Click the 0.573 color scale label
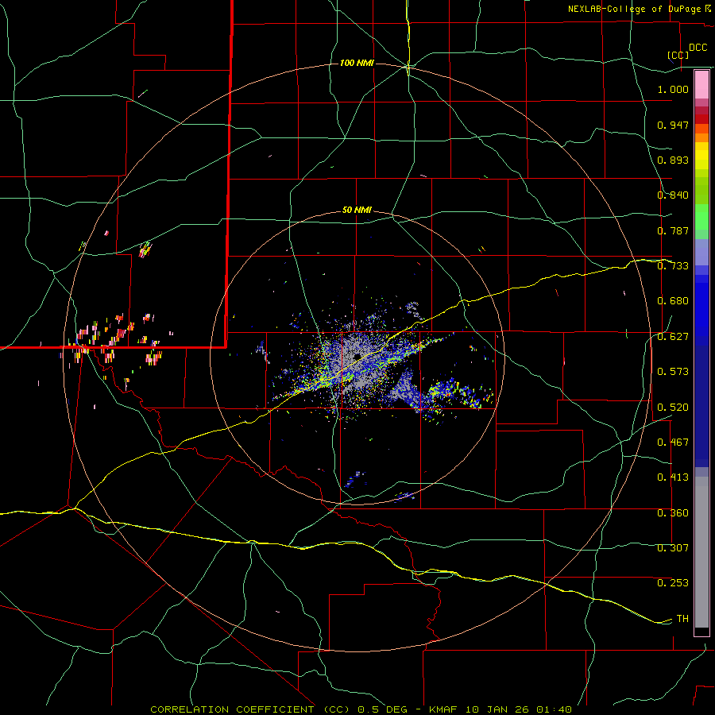The height and width of the screenshot is (715, 715). (x=673, y=372)
